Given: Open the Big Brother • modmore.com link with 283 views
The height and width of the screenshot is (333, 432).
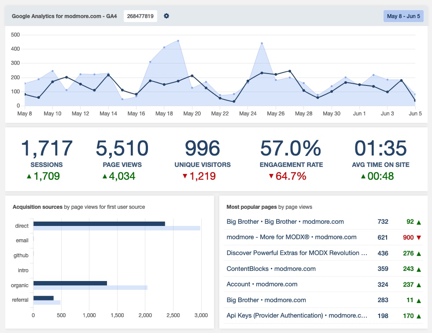Looking at the screenshot, I should (x=266, y=300).
